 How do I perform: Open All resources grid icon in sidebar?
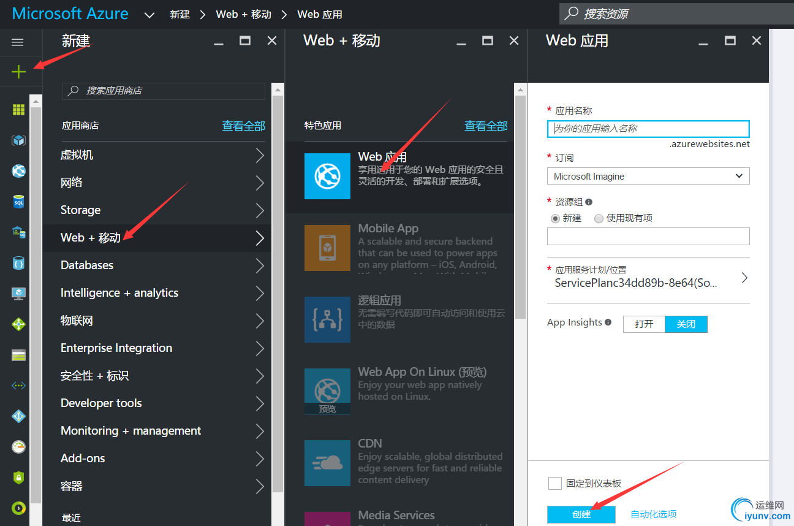18,110
